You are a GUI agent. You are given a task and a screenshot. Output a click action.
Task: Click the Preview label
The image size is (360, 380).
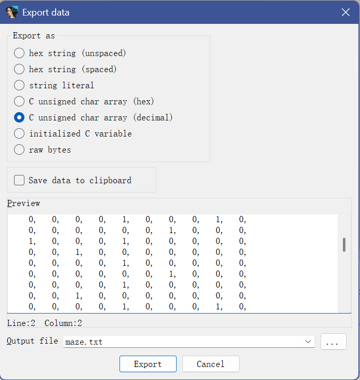pos(23,203)
